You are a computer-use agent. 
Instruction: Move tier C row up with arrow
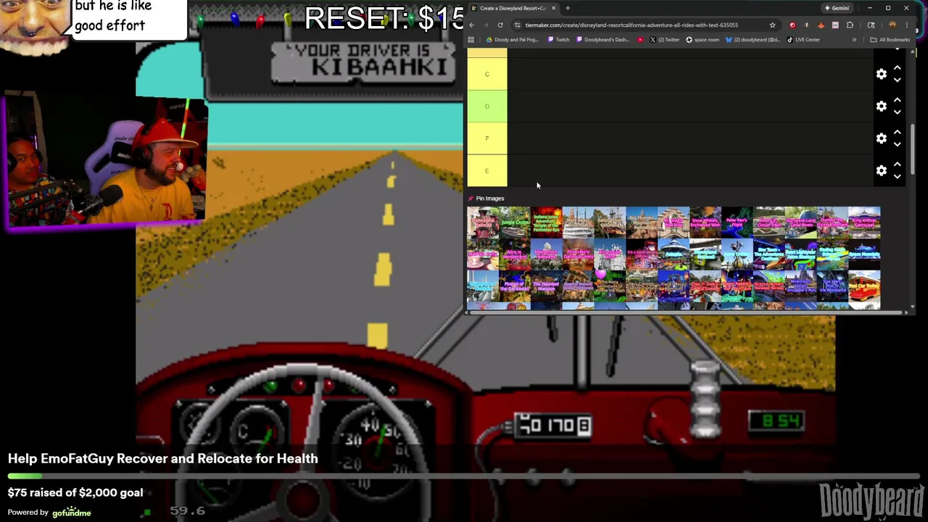tap(898, 67)
